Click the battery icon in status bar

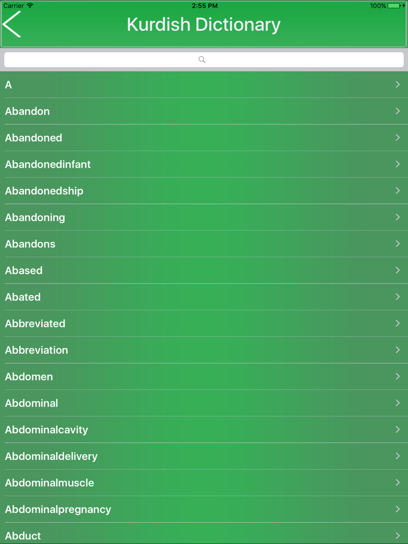click(x=394, y=6)
